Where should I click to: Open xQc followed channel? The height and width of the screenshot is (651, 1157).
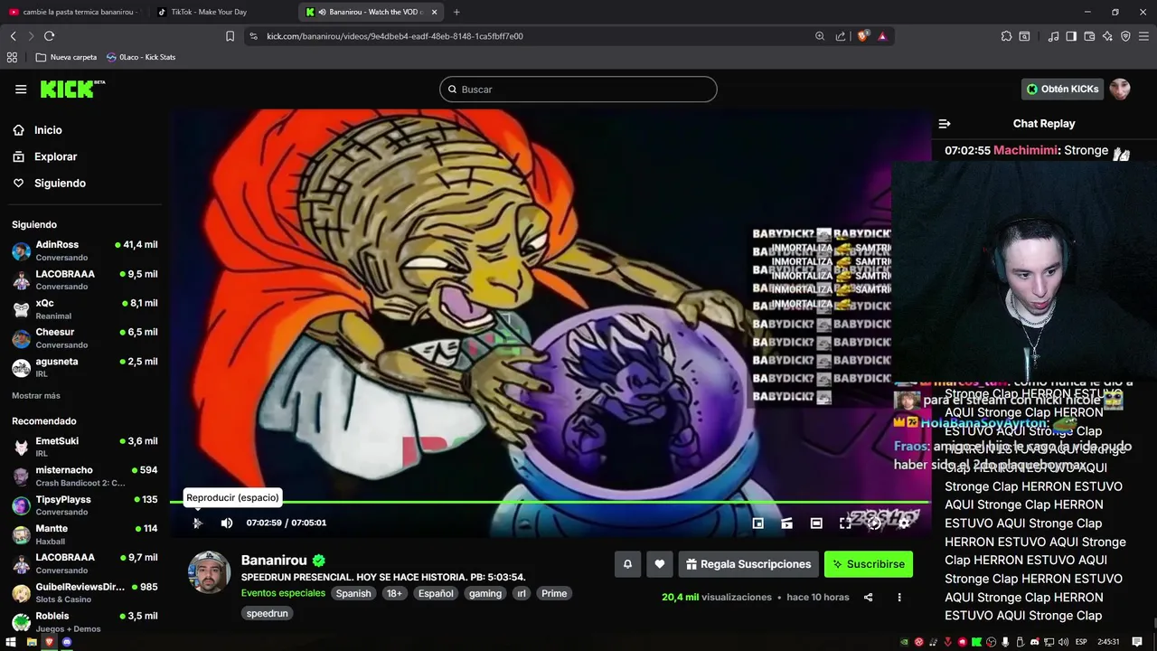click(84, 309)
